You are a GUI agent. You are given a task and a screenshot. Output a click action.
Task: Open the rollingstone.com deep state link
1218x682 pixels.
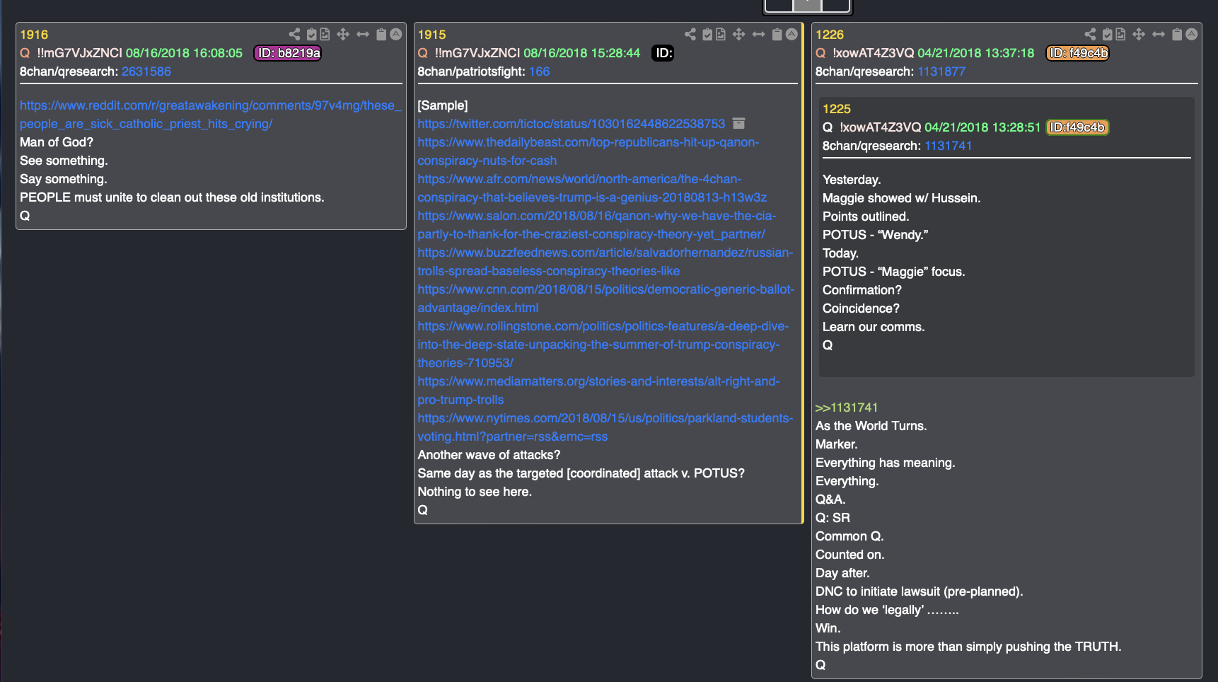tap(603, 345)
